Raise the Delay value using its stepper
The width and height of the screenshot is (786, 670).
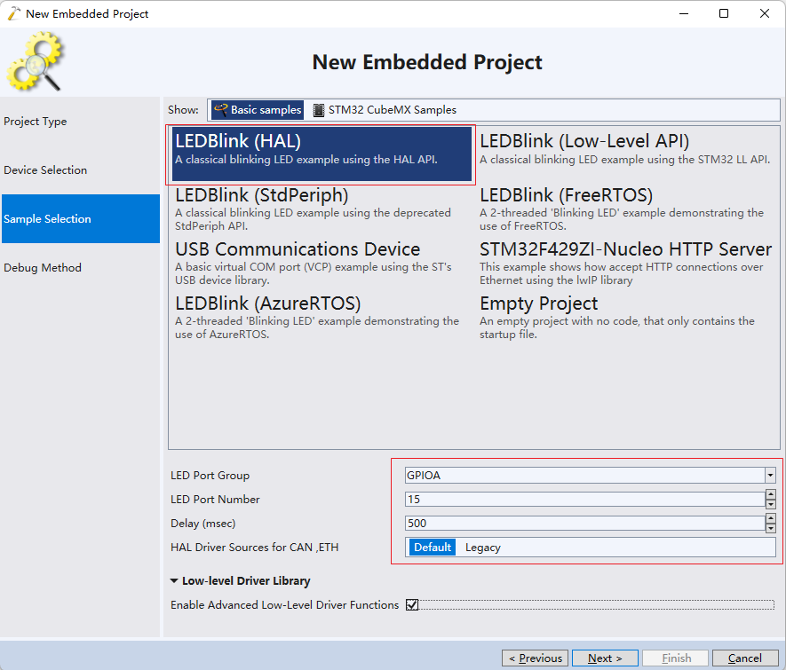pos(771,519)
